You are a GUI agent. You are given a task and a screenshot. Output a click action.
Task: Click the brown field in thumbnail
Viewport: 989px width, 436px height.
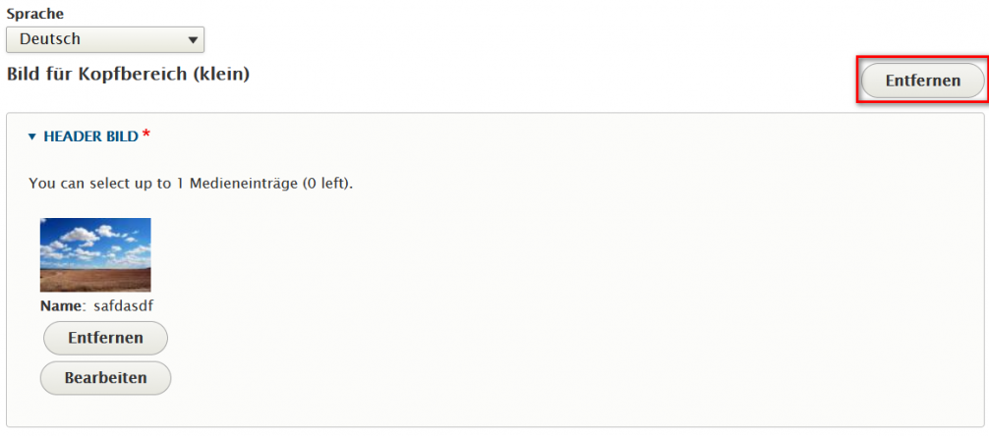click(95, 279)
